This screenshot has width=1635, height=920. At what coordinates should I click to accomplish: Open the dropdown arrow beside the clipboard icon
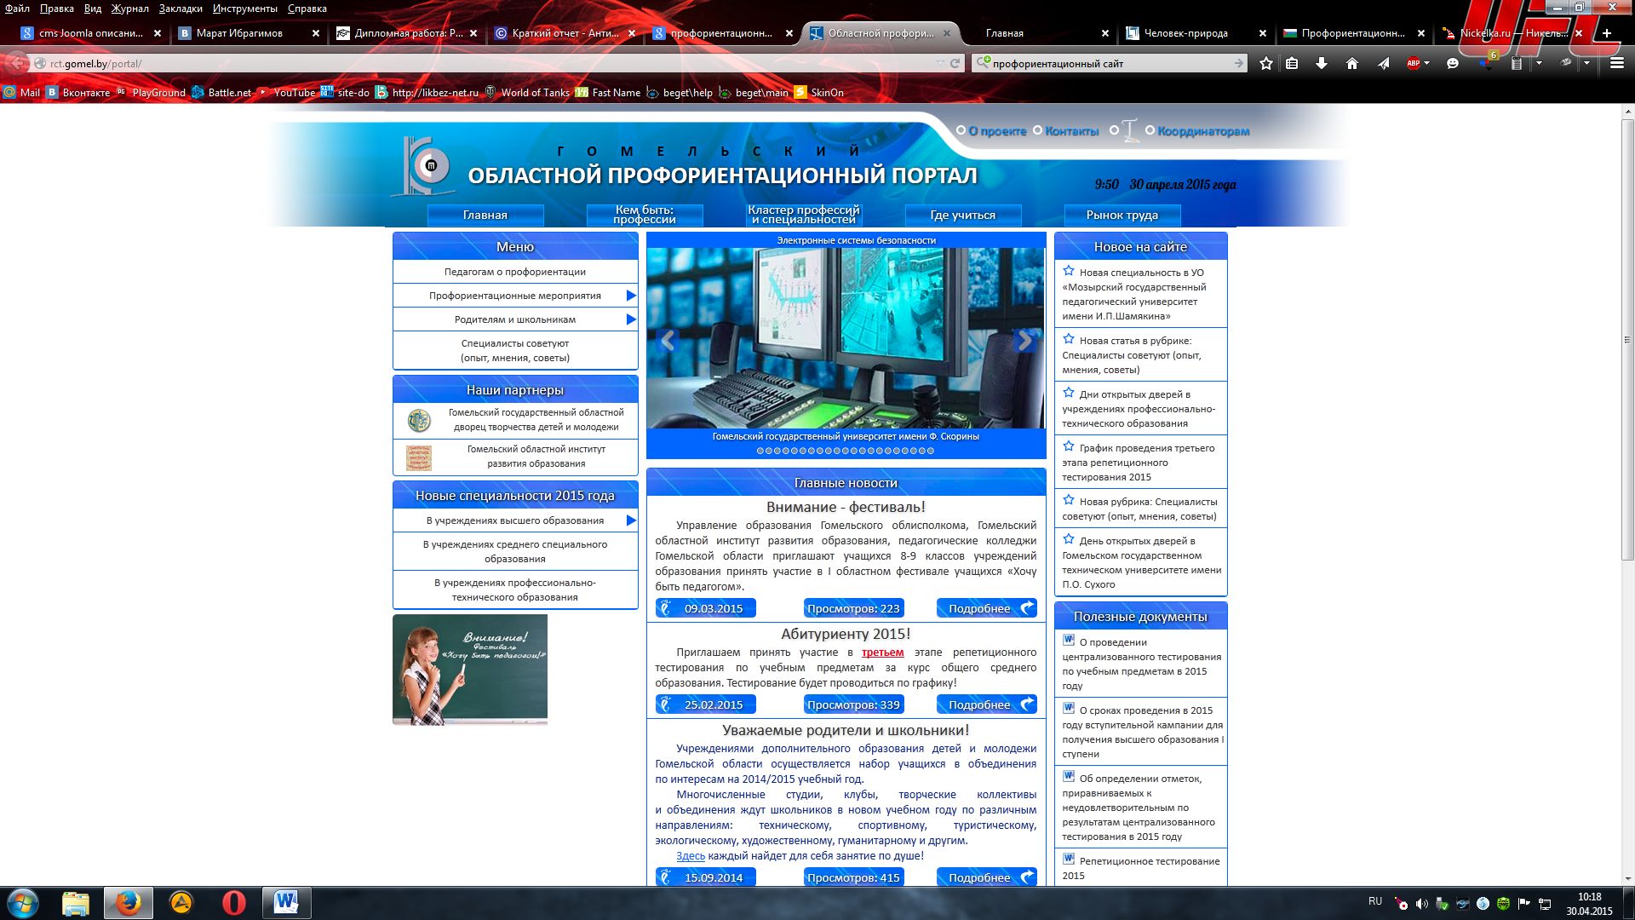[x=1539, y=64]
